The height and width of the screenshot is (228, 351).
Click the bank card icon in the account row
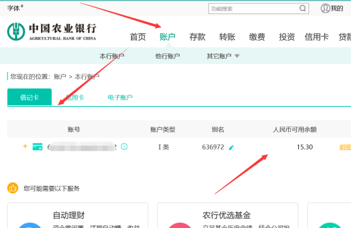point(37,147)
